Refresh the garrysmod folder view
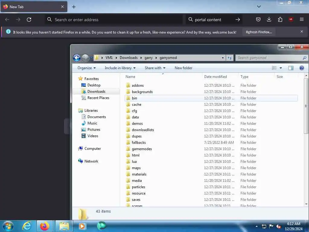 pos(230,58)
